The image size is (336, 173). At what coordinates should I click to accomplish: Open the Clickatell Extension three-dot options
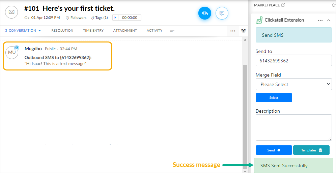coord(320,20)
